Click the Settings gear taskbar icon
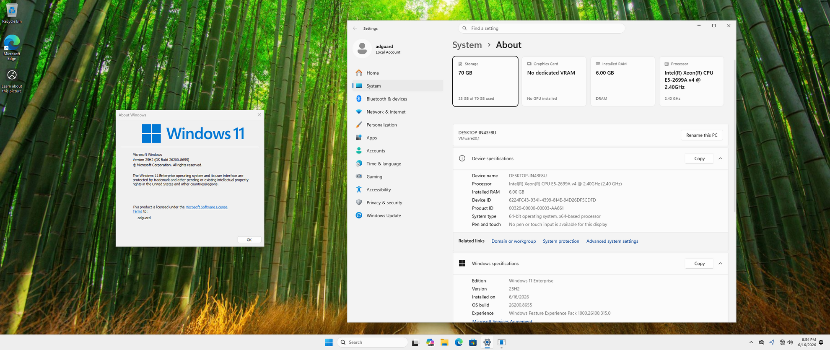This screenshot has width=830, height=350. point(487,342)
